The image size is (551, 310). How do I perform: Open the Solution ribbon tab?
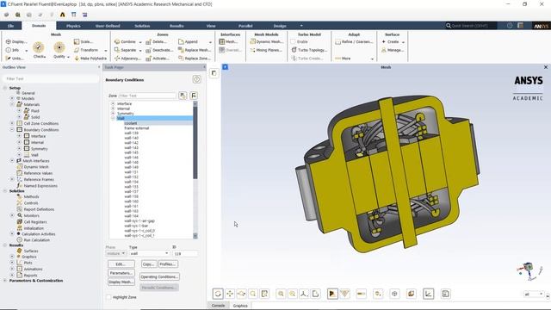[x=142, y=26]
